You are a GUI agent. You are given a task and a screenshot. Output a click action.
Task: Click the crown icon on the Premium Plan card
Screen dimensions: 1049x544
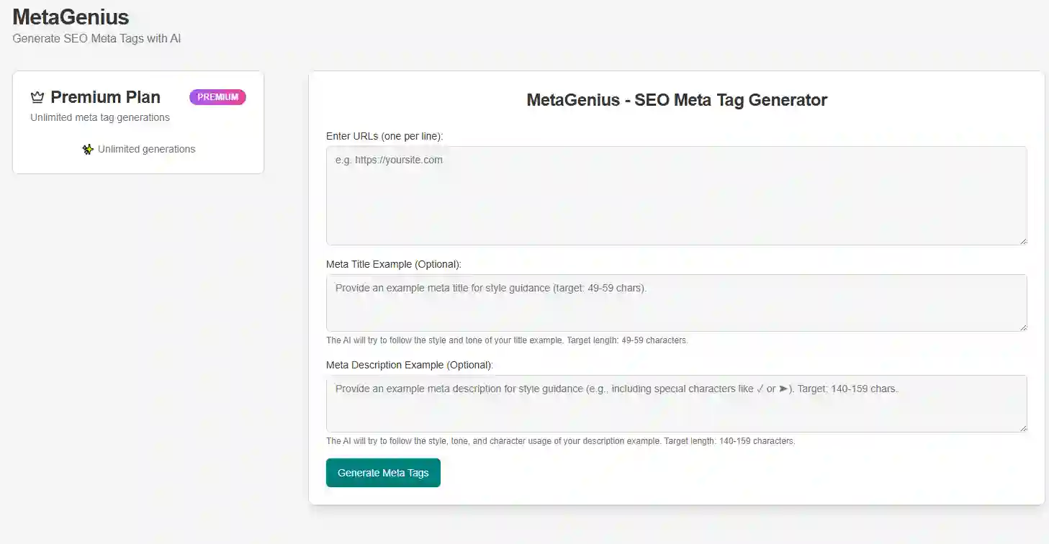click(37, 96)
